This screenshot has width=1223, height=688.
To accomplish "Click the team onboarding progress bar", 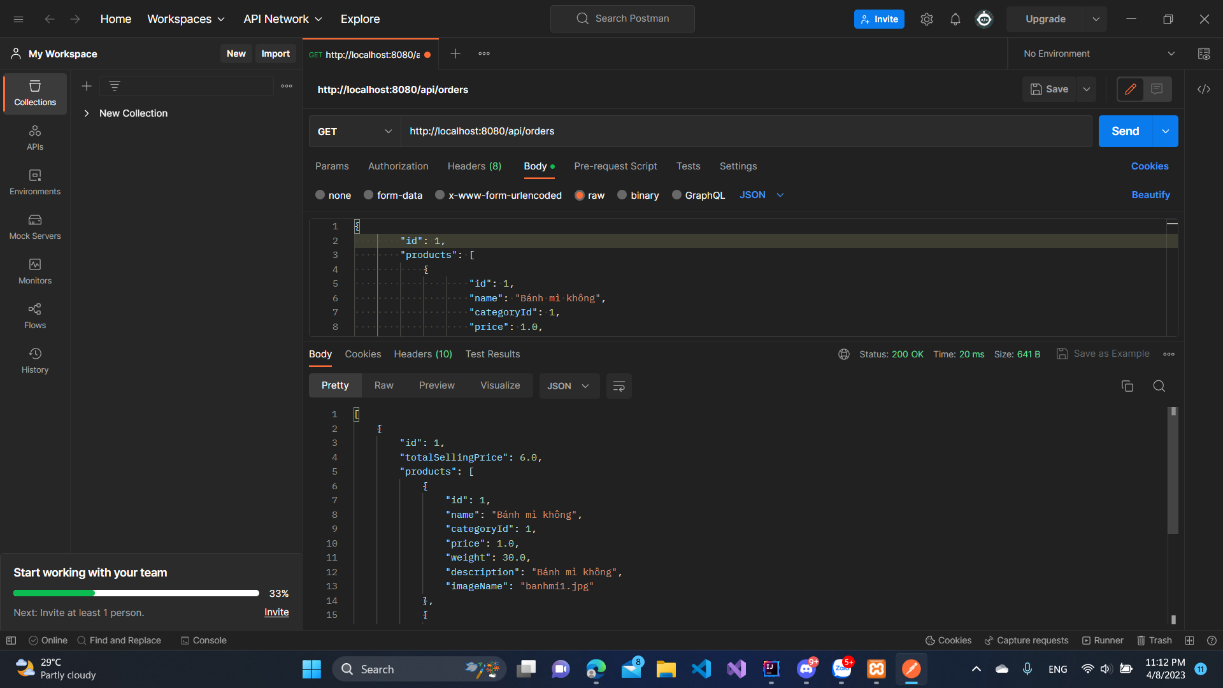I will (x=136, y=592).
